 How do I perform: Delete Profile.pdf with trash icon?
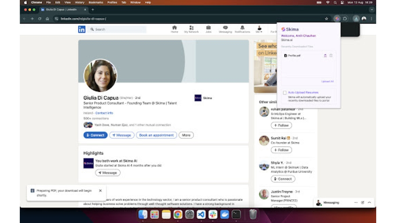(x=331, y=55)
